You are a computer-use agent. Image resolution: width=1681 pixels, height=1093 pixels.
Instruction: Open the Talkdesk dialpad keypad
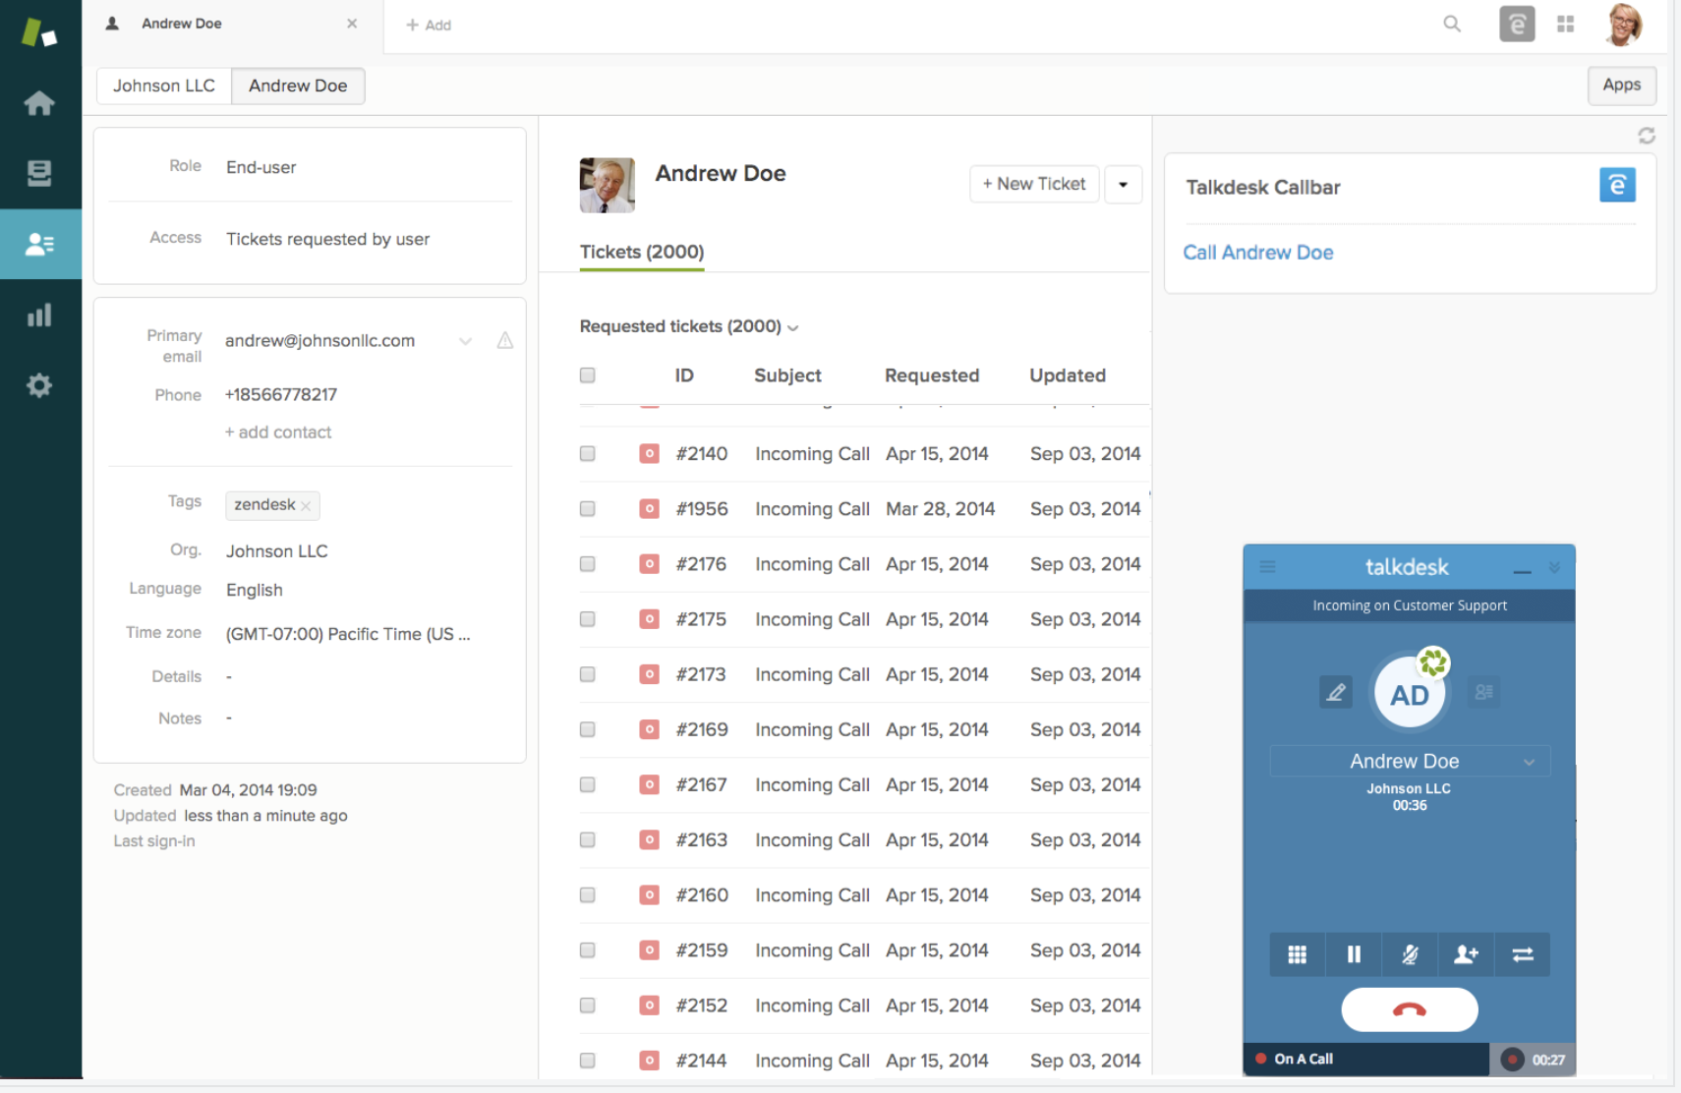[x=1297, y=954]
